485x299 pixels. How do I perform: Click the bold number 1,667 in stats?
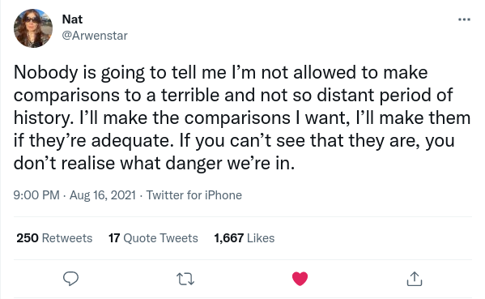tap(229, 238)
